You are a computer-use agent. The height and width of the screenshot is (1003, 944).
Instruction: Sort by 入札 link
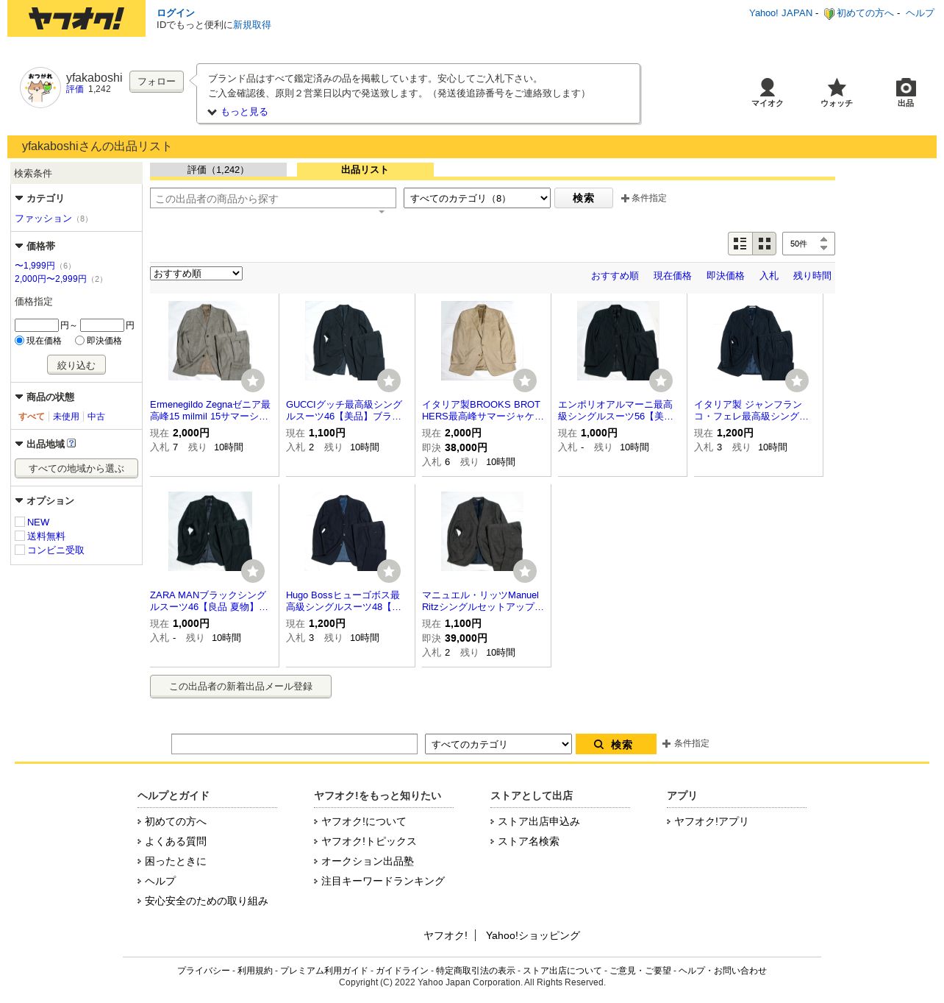click(769, 276)
